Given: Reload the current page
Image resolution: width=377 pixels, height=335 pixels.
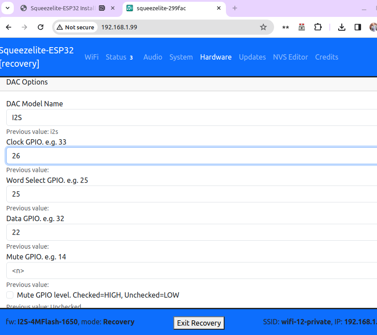Looking at the screenshot, I should [x=41, y=27].
